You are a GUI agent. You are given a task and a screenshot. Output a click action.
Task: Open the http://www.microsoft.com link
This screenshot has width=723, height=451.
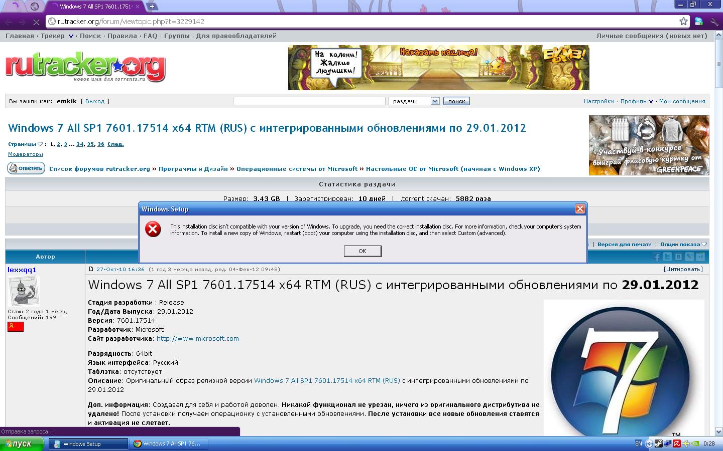[198, 339]
